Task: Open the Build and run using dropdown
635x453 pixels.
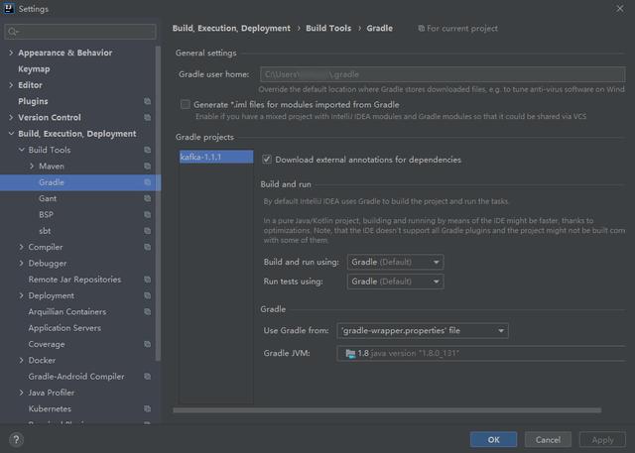Action: [395, 262]
